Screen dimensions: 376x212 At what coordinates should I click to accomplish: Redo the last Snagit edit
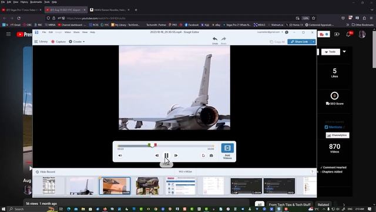[223, 40]
